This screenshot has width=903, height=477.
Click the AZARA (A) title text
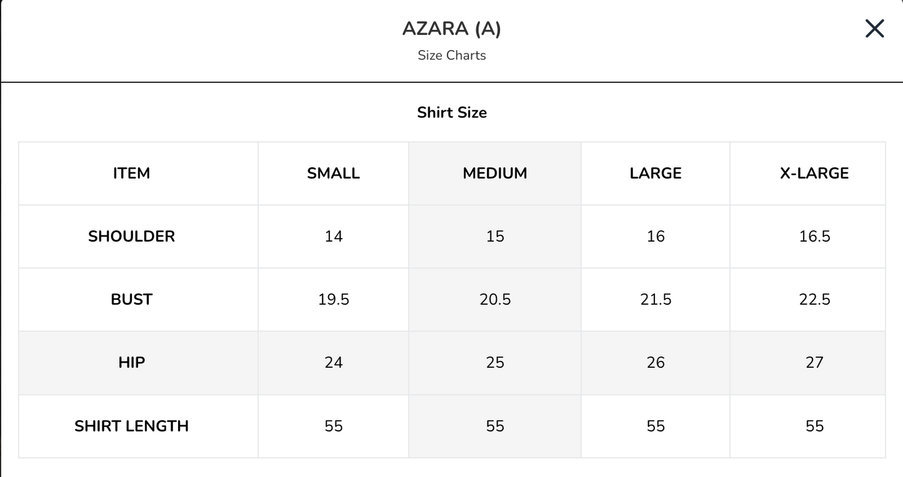[x=451, y=28]
